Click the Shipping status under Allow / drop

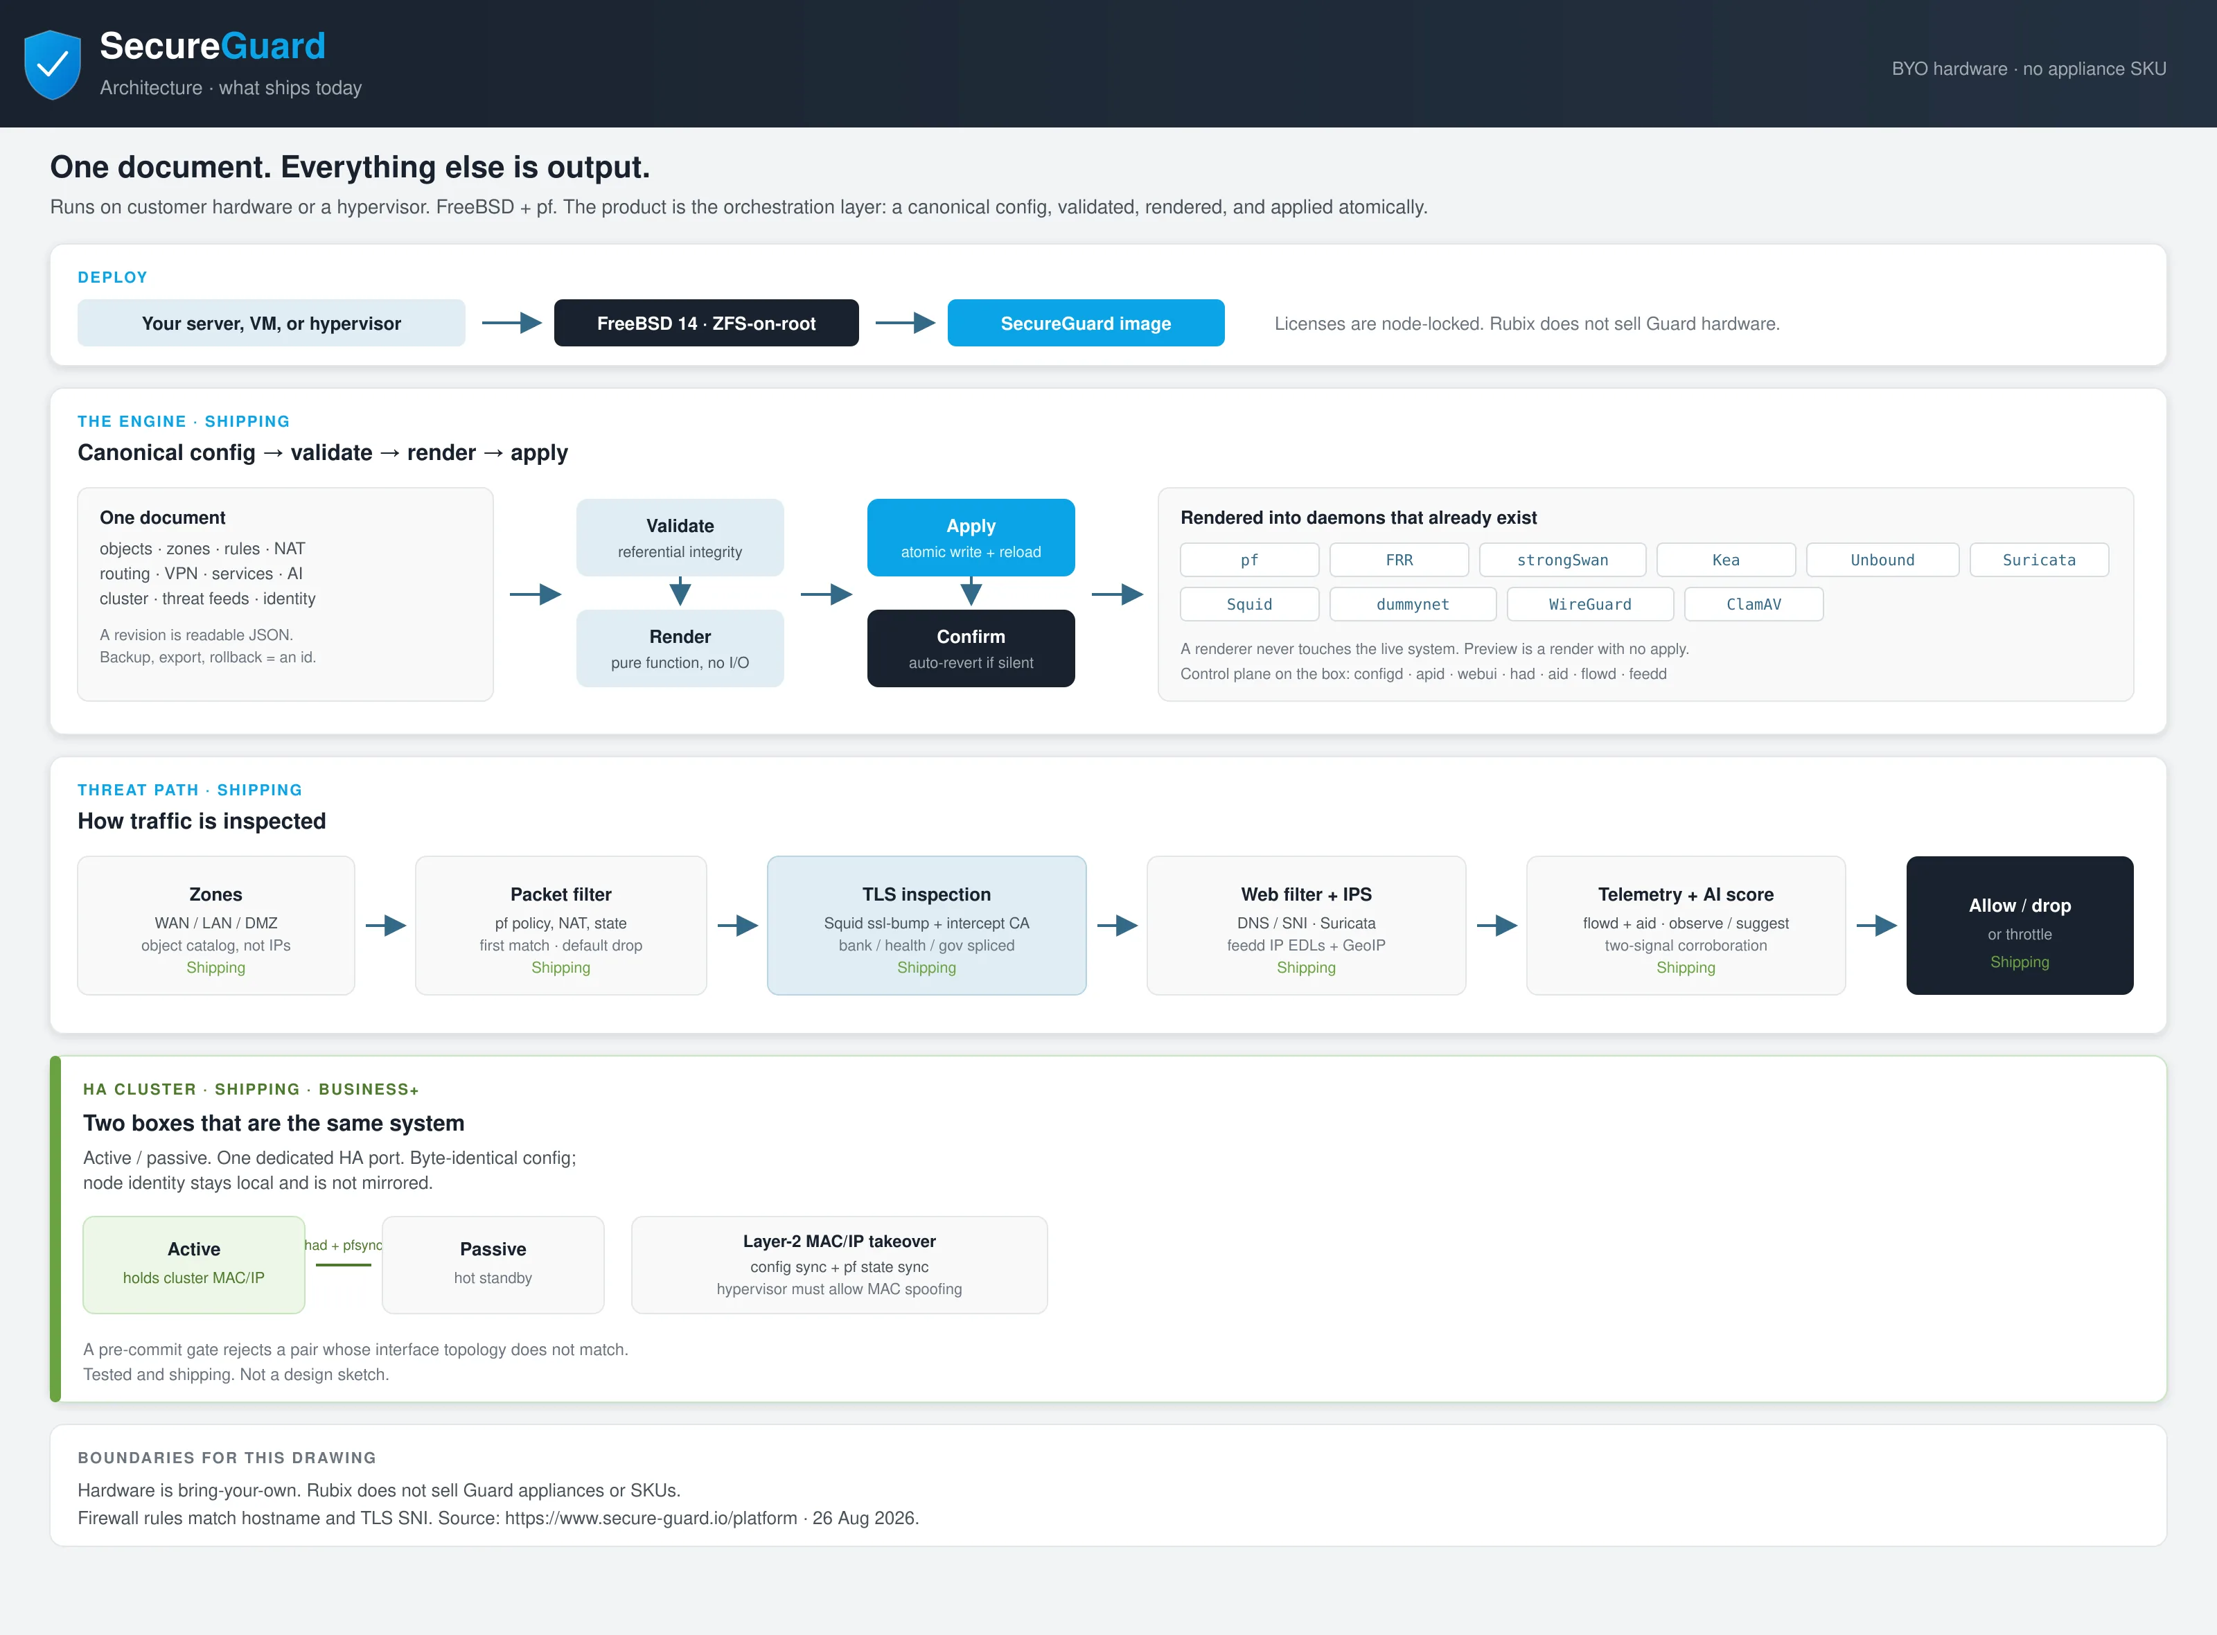click(2020, 962)
